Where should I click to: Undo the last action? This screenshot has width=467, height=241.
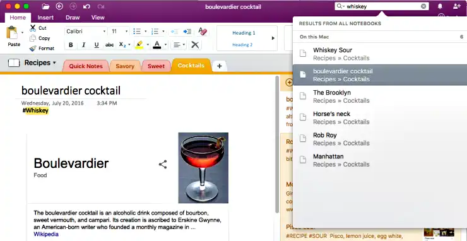pyautogui.click(x=86, y=6)
